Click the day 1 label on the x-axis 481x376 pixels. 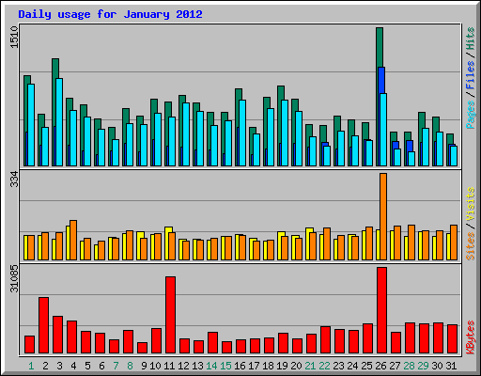tap(31, 366)
